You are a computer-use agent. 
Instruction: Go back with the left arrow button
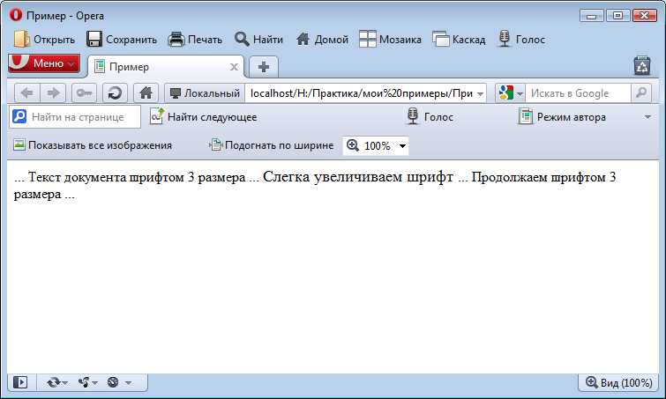click(x=27, y=92)
